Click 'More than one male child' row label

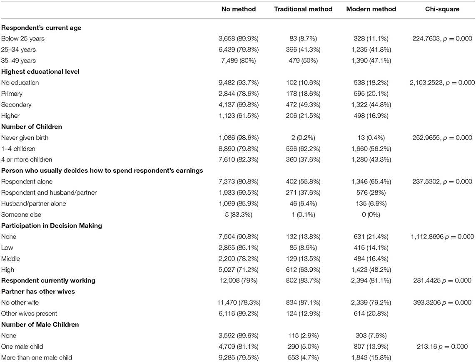point(37,357)
